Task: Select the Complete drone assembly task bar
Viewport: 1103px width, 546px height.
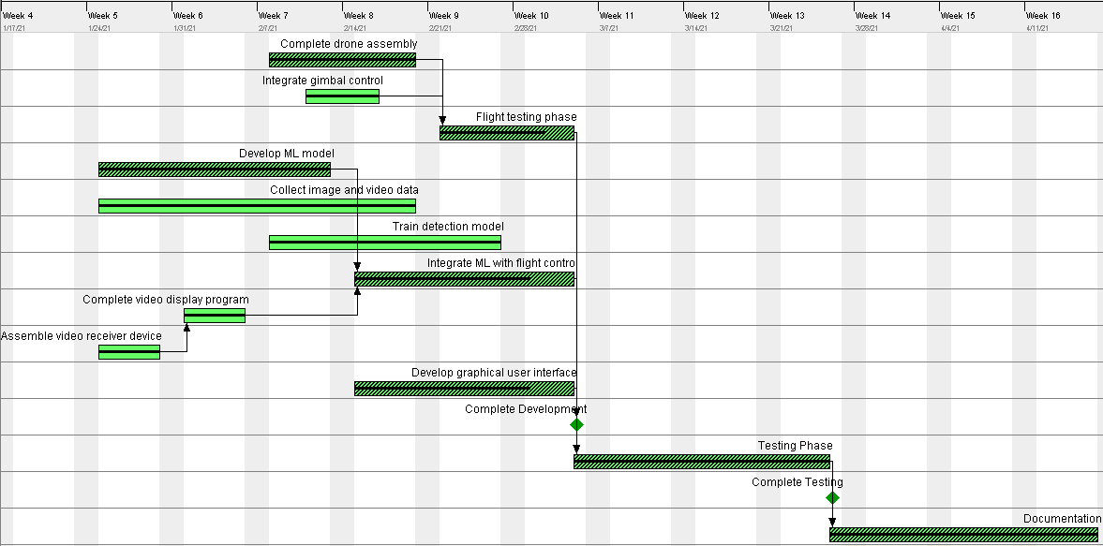Action: click(342, 60)
